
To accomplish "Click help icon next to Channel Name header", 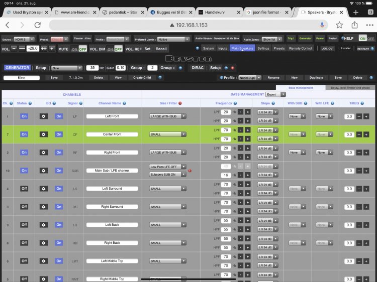I will pos(124,103).
